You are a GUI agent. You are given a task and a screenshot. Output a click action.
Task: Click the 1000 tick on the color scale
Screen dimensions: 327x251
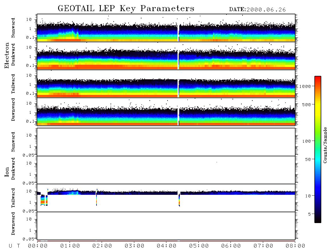click(x=305, y=86)
